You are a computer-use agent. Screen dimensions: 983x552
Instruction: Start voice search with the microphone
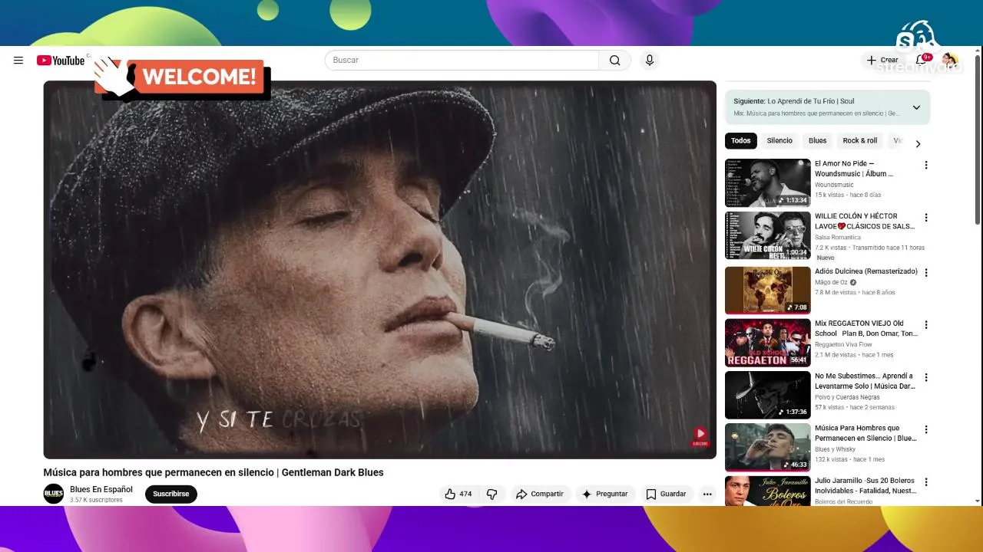(x=650, y=61)
